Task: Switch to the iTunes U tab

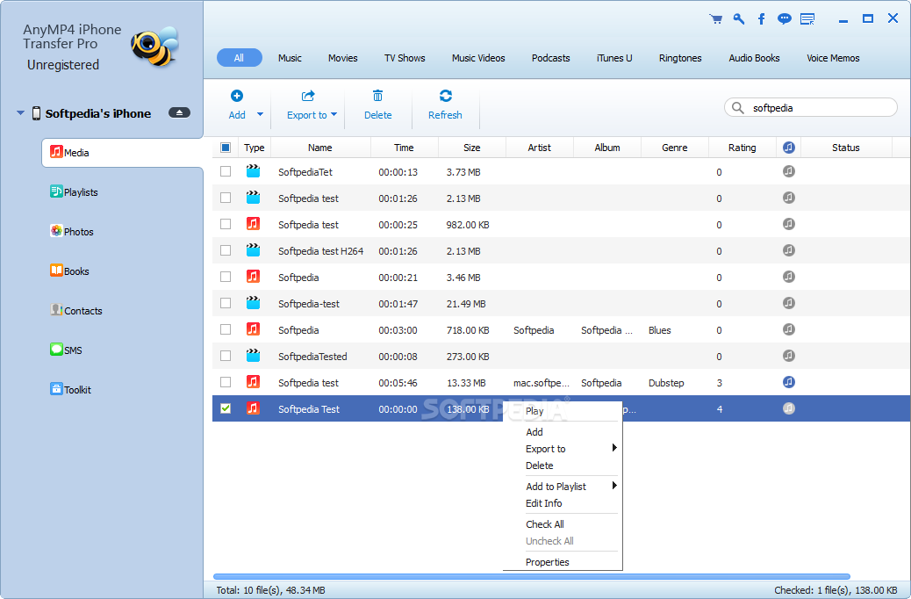Action: (614, 58)
